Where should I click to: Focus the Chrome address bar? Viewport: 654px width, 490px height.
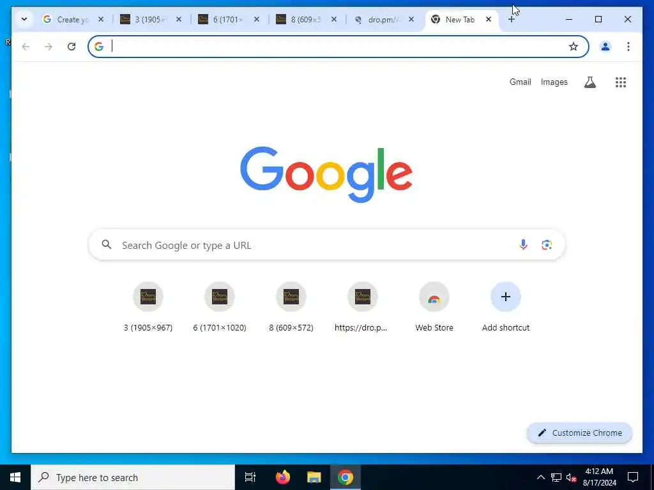(x=338, y=46)
